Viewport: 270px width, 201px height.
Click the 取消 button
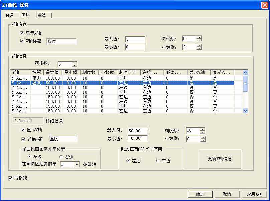click(227, 194)
